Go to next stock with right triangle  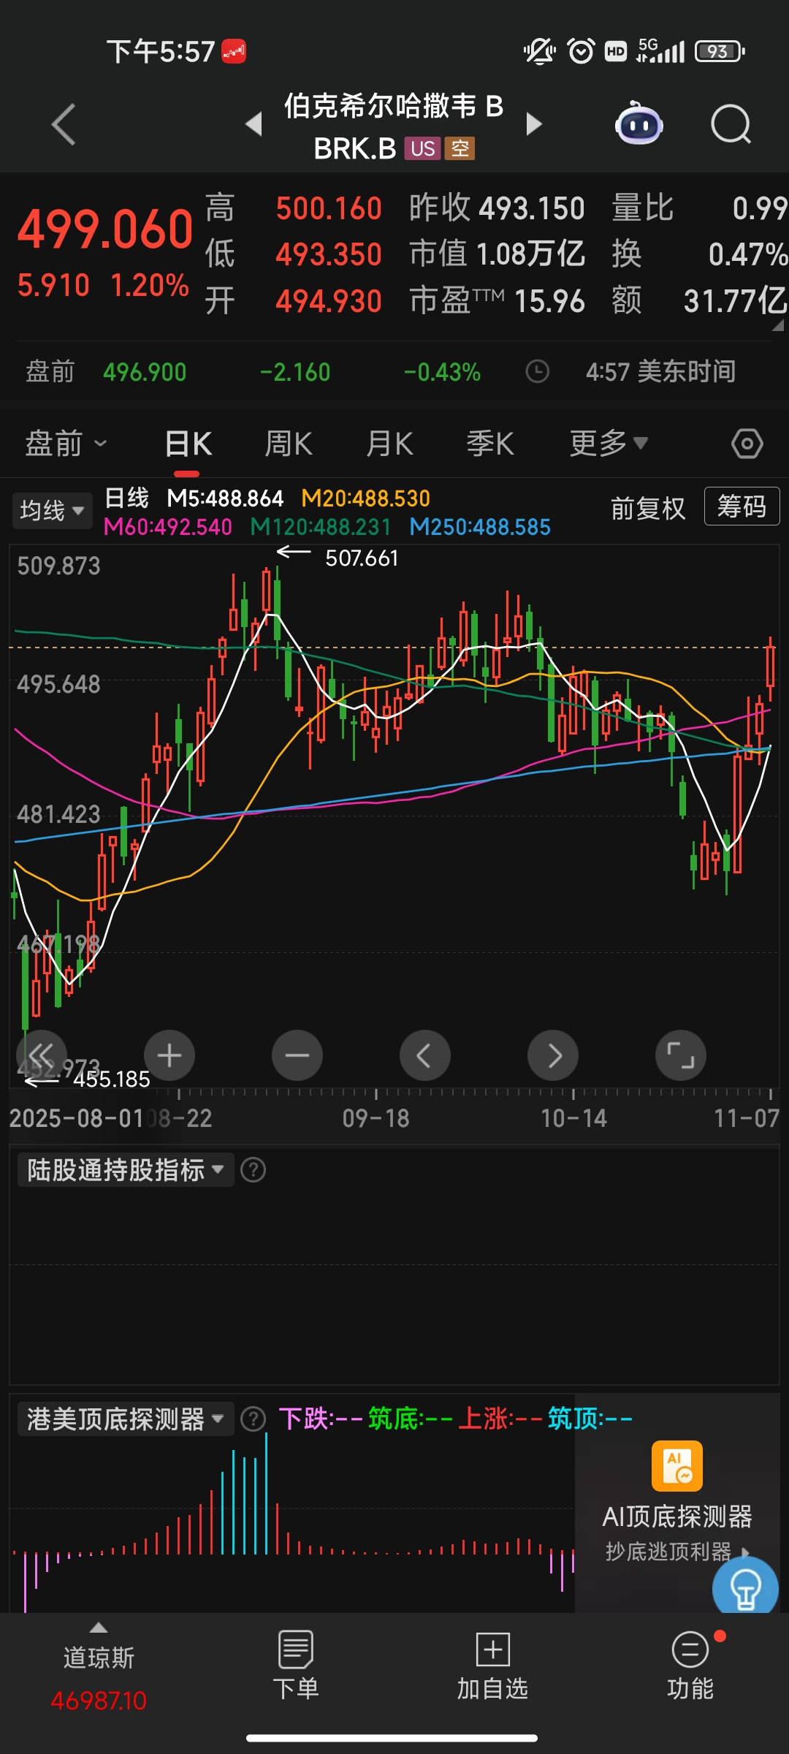point(534,124)
